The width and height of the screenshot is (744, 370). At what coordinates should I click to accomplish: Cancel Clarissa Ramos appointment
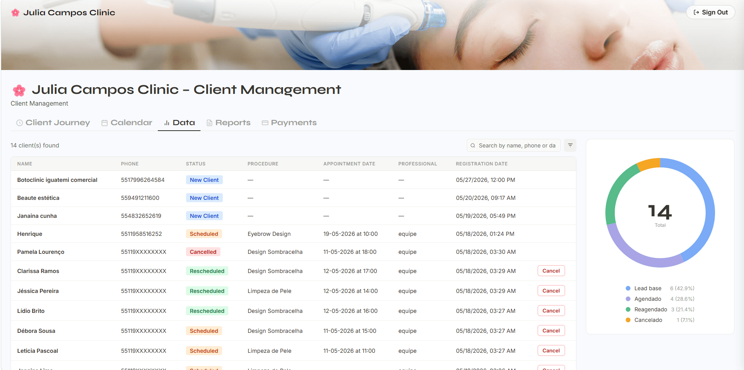(551, 271)
